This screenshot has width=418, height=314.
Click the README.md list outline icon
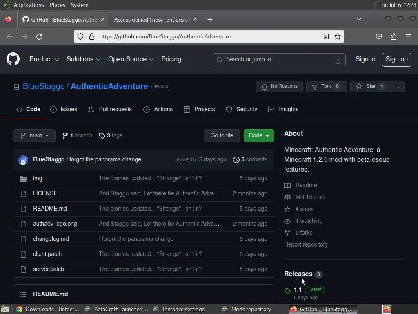coord(23,294)
